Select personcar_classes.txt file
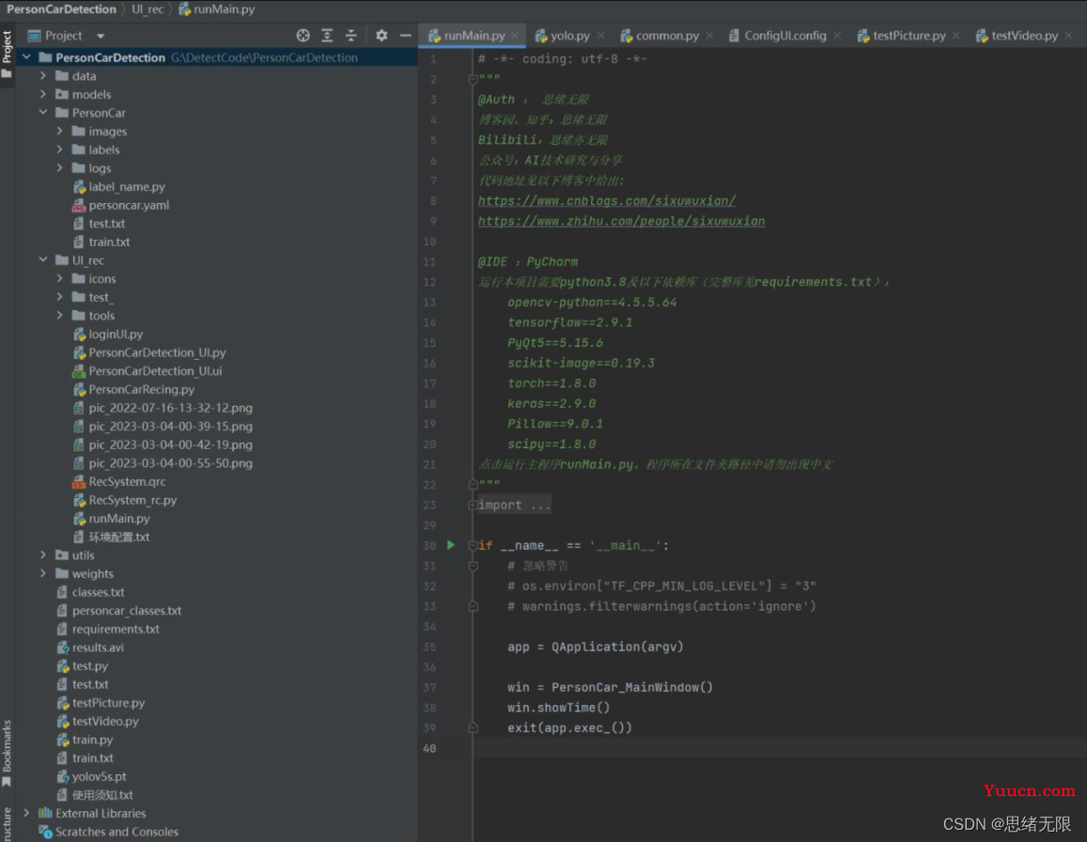 [127, 610]
